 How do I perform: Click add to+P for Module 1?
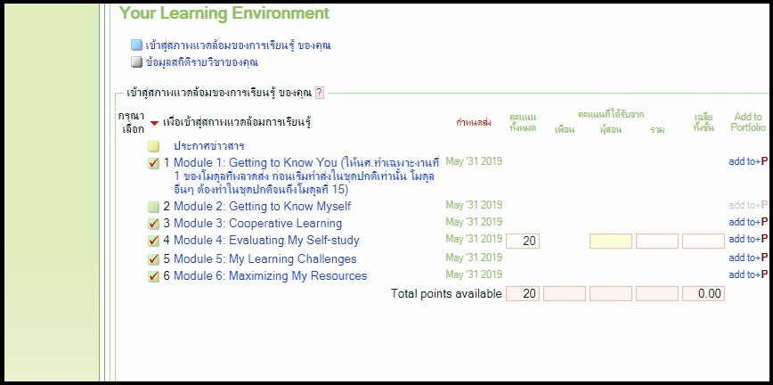[x=747, y=162]
